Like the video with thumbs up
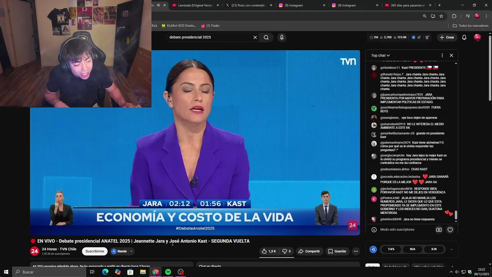Image resolution: width=492 pixels, height=277 pixels. click(x=269, y=251)
